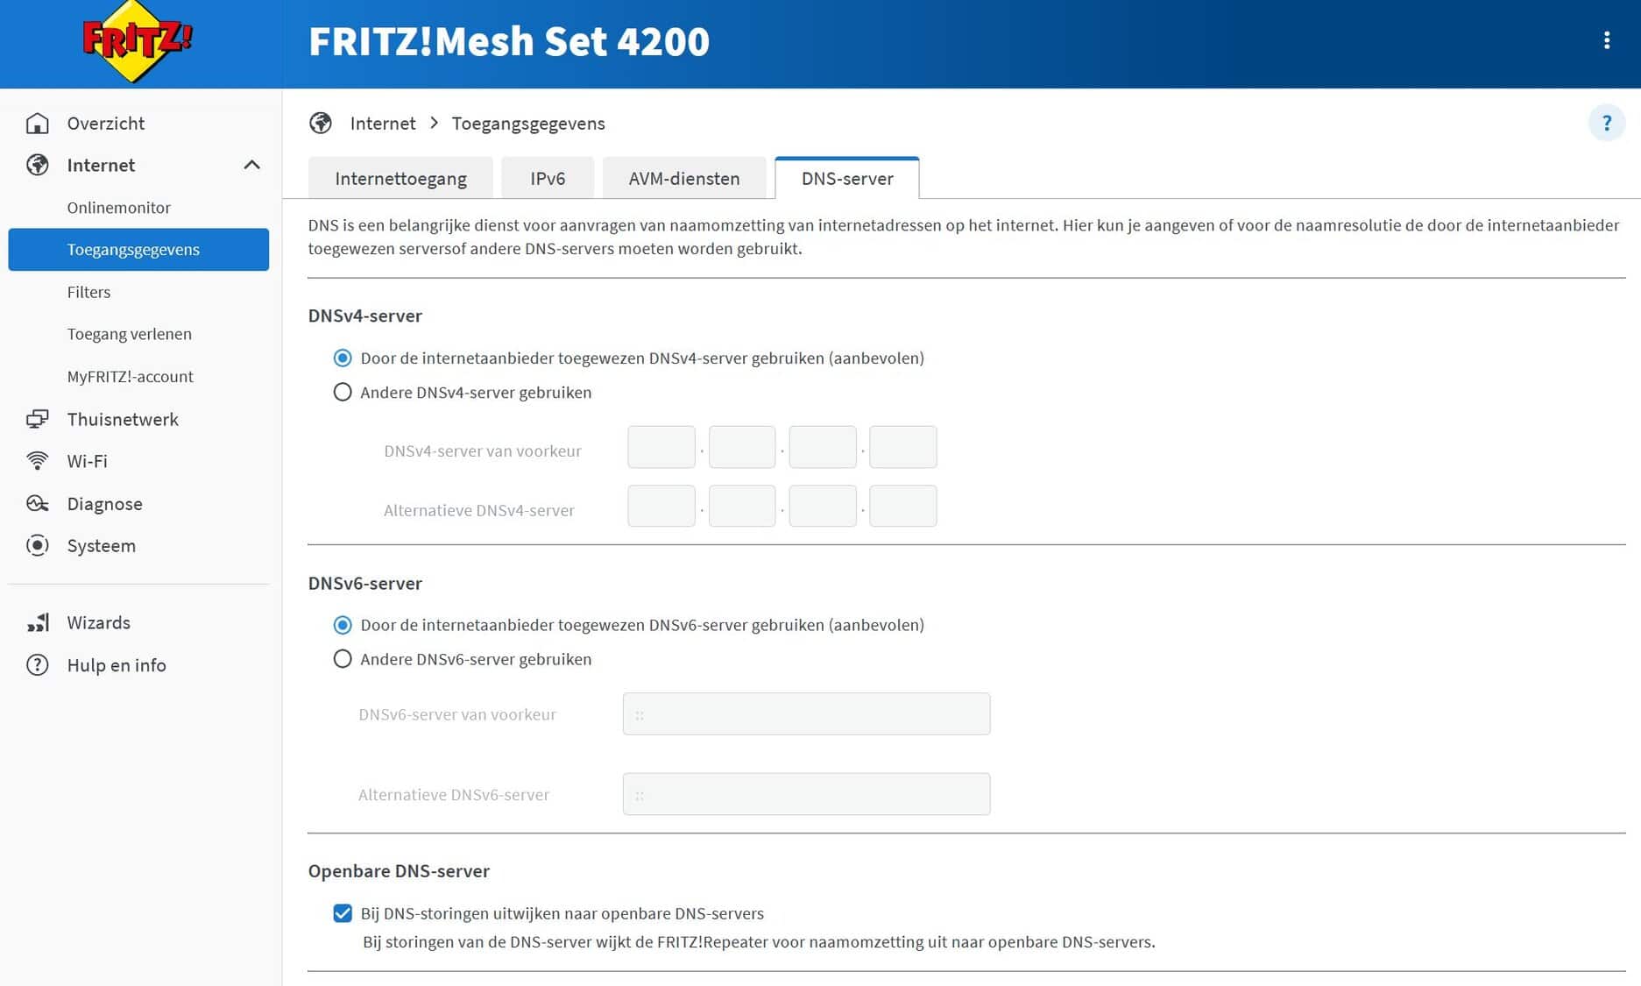The height and width of the screenshot is (986, 1641).
Task: Click the Wizards icon in sidebar
Action: tap(37, 623)
